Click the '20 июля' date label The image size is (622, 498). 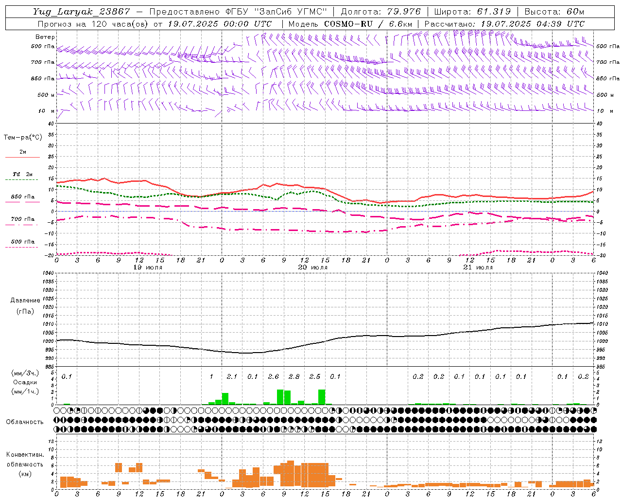point(312,267)
